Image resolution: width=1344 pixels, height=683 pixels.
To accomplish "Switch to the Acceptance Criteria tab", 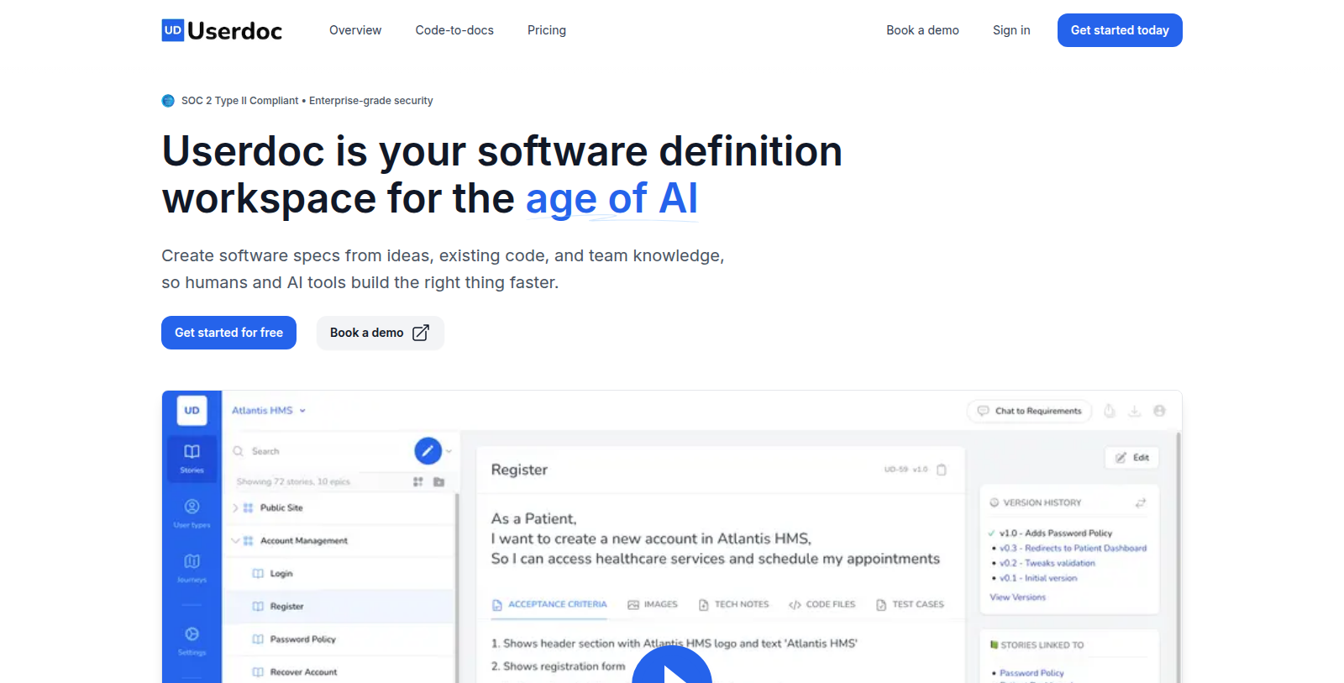I will click(x=549, y=604).
